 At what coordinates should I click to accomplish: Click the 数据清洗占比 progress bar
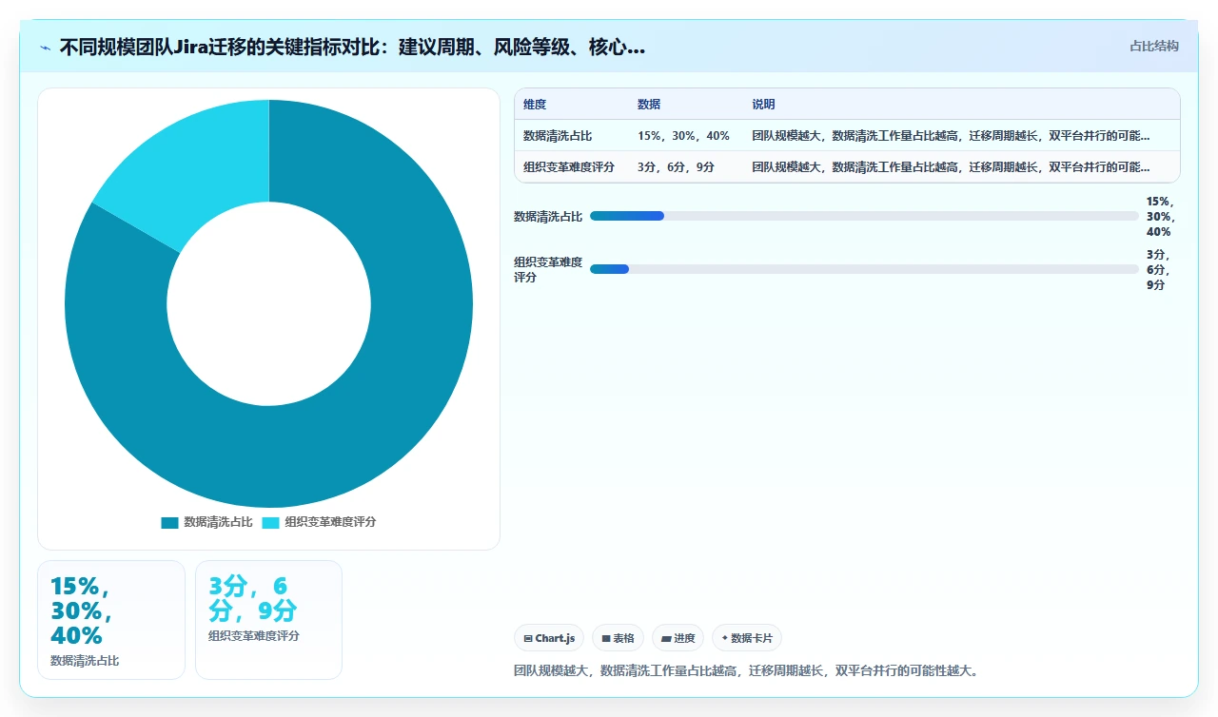click(864, 216)
